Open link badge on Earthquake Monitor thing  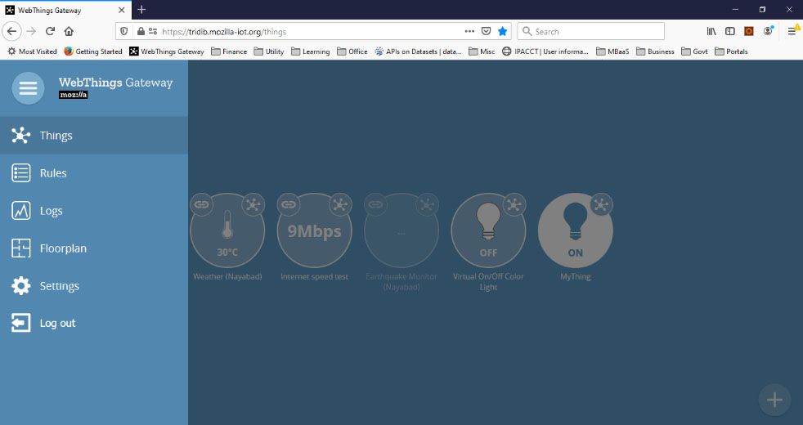[376, 205]
